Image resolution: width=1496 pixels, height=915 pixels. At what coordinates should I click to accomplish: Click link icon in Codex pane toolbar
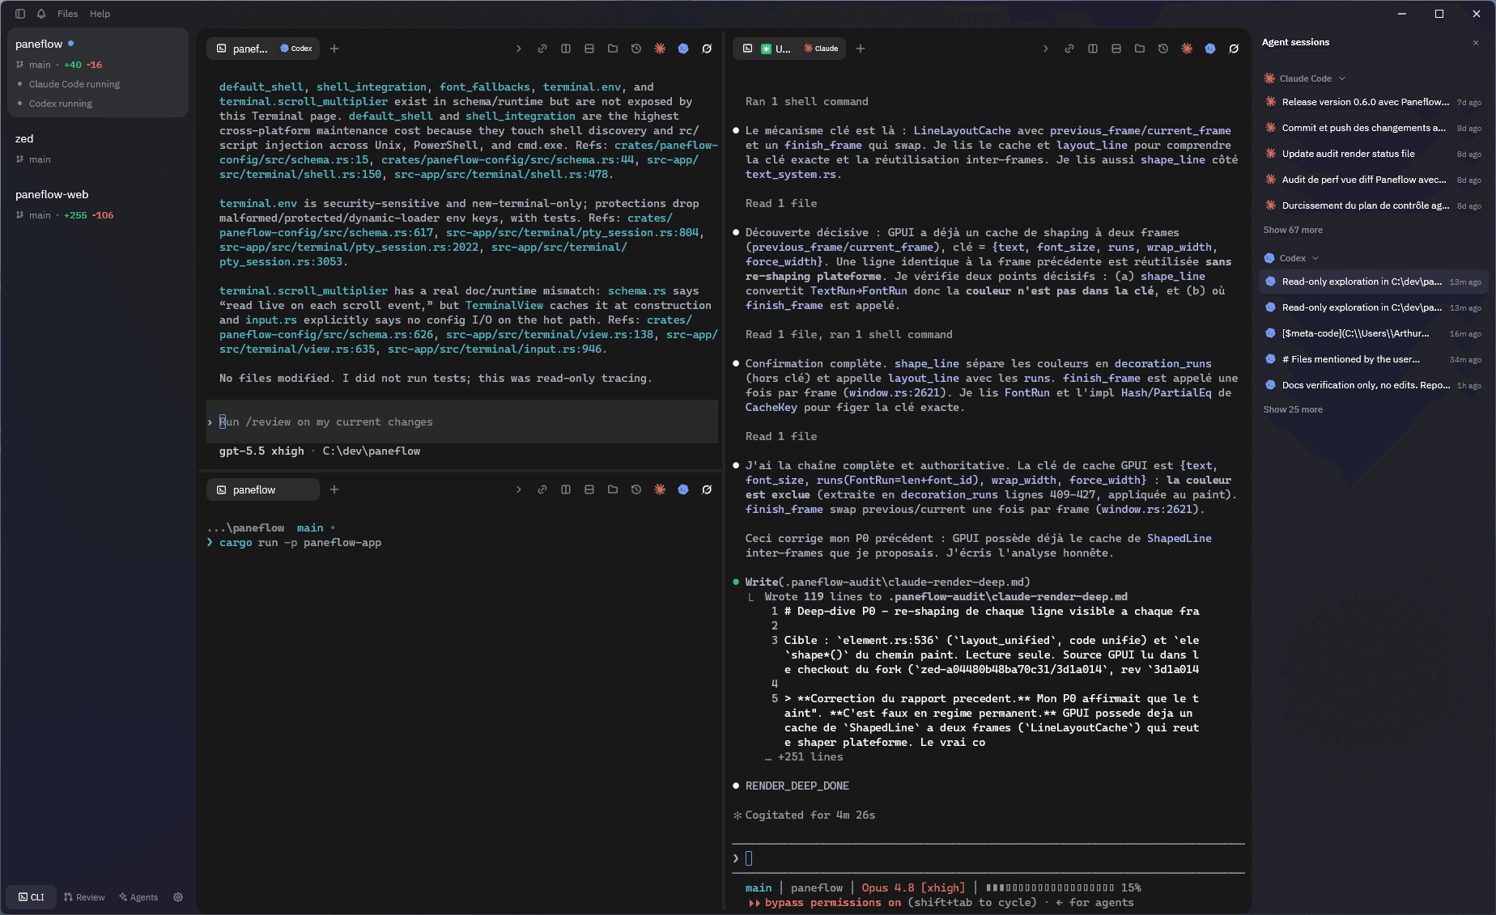tap(542, 49)
